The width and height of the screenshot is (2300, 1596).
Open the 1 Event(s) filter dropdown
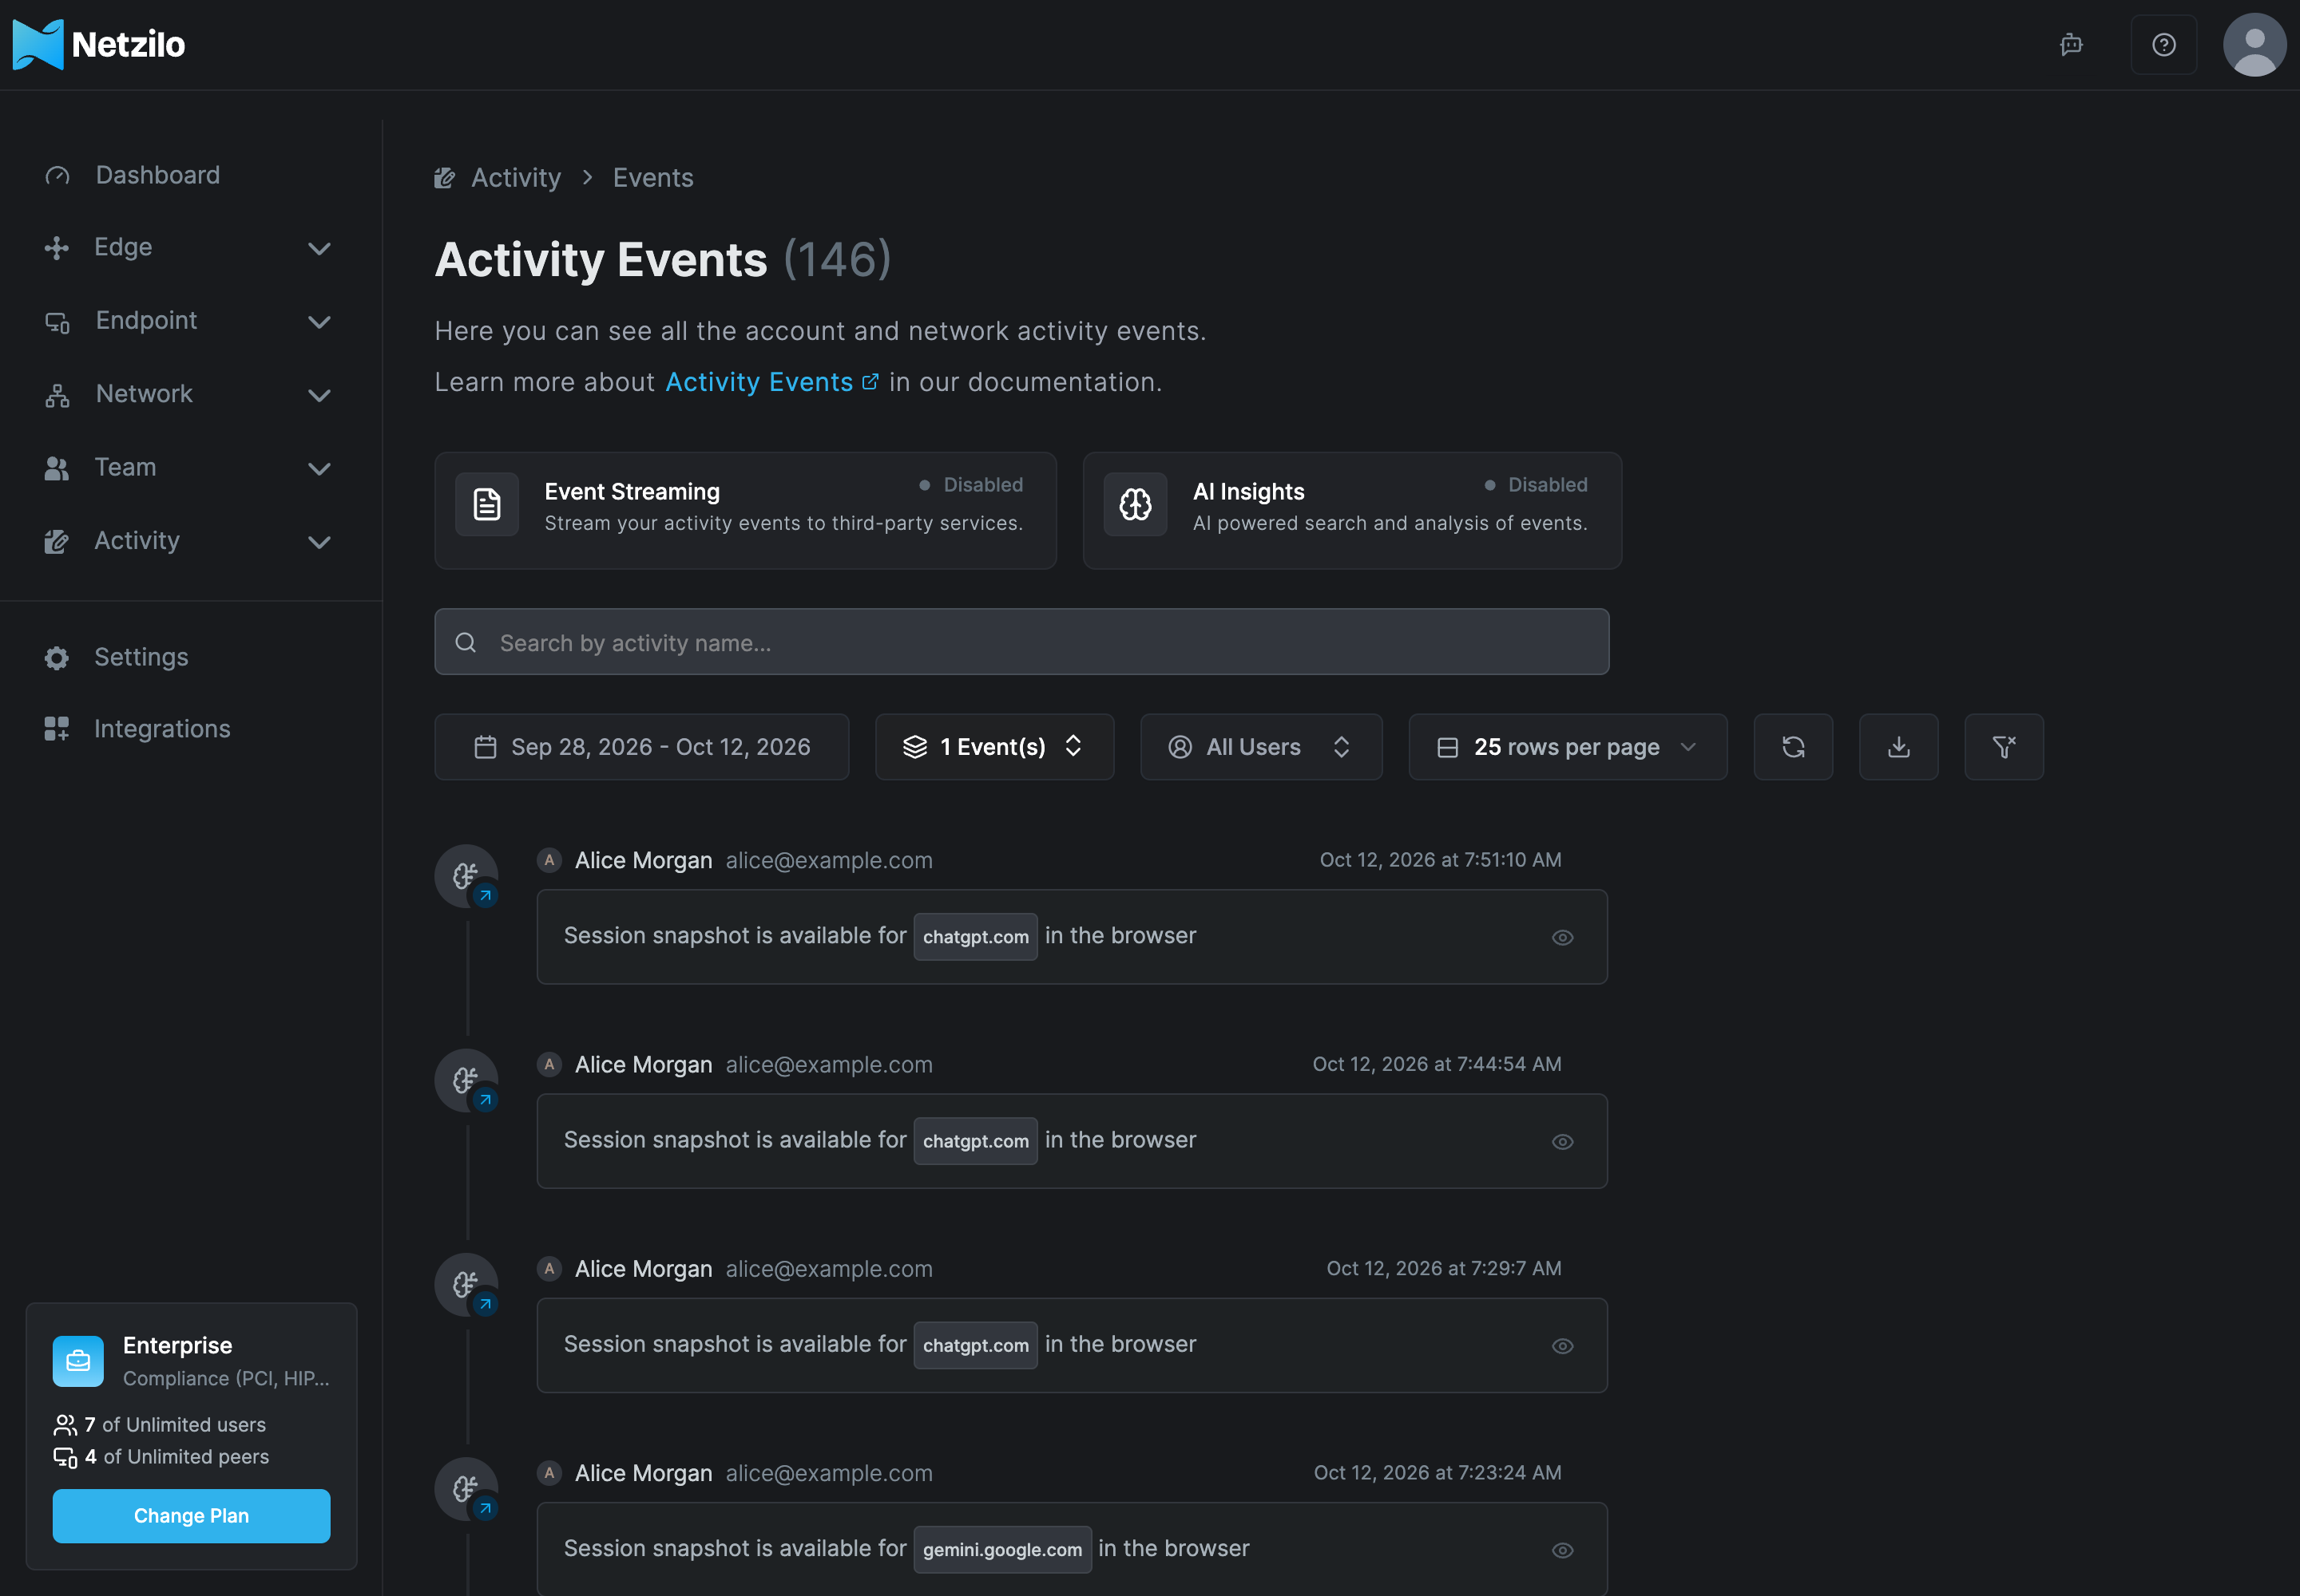point(993,747)
